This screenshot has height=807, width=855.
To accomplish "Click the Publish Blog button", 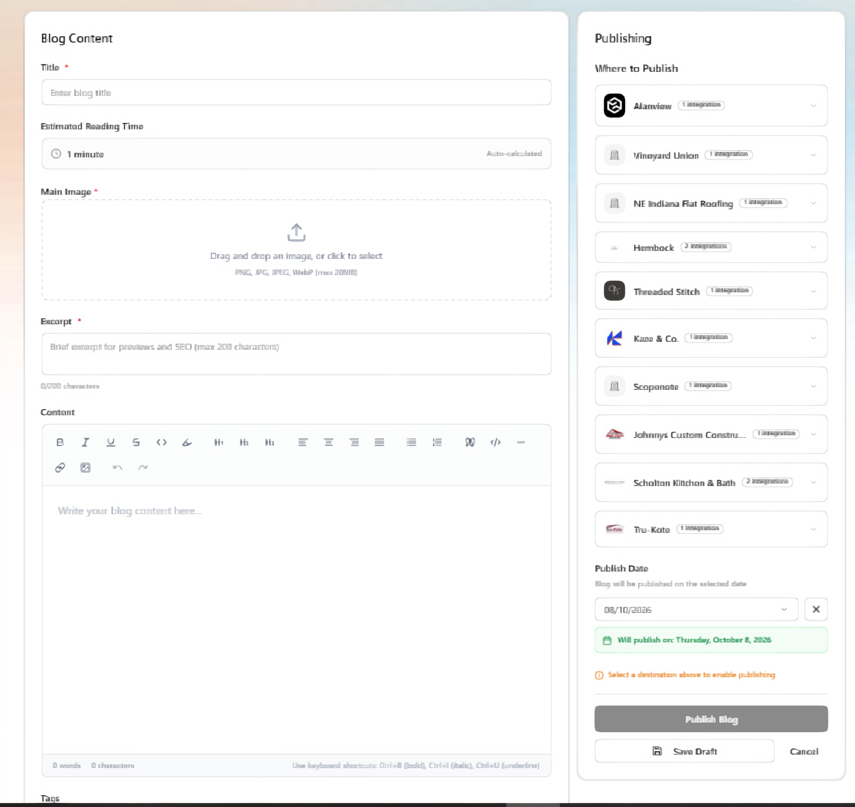I will 711,719.
